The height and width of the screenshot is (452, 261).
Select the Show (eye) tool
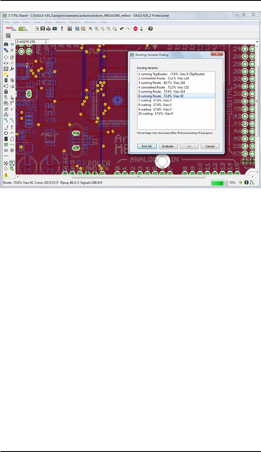[x=12, y=44]
